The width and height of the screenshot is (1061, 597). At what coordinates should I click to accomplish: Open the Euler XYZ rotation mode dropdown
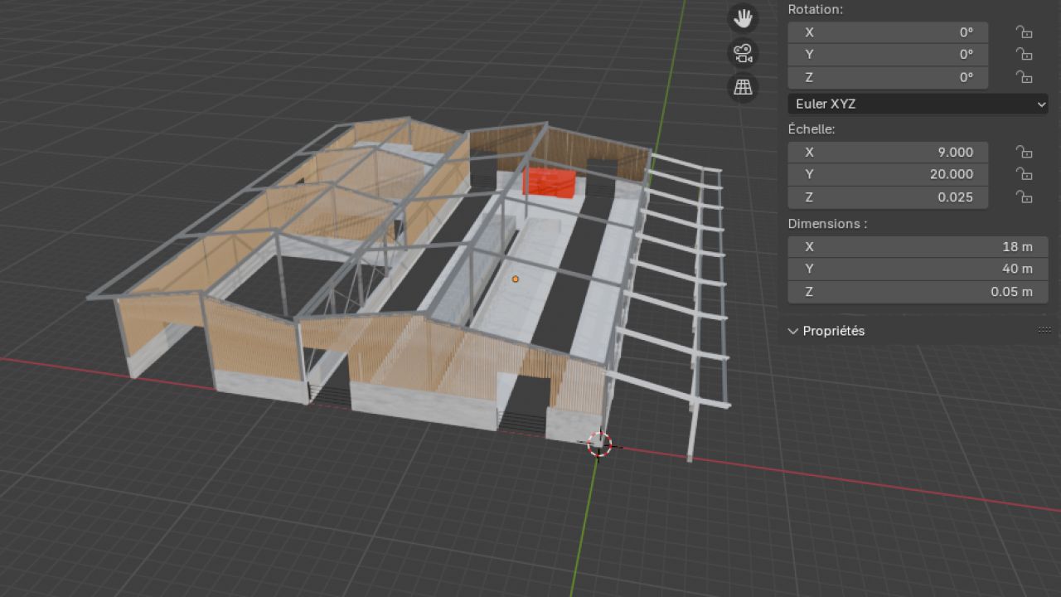coord(918,104)
